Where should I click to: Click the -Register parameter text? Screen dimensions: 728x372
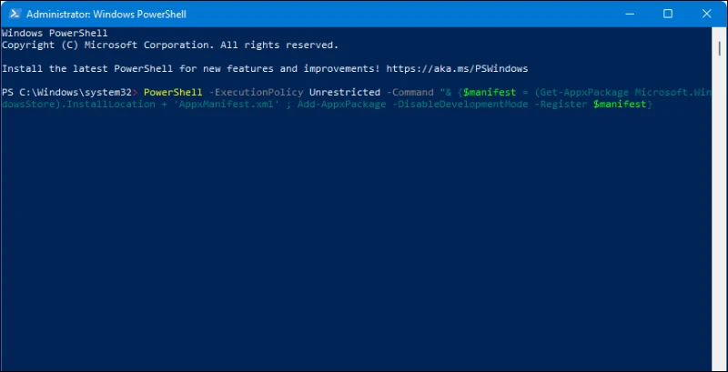tap(561, 105)
